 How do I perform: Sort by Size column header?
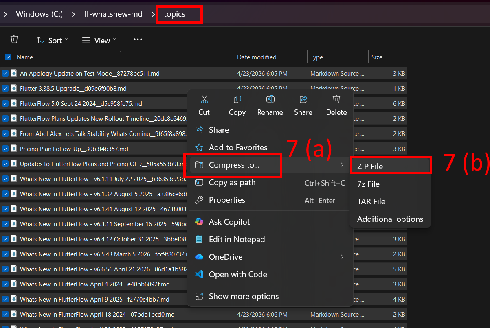pos(389,57)
